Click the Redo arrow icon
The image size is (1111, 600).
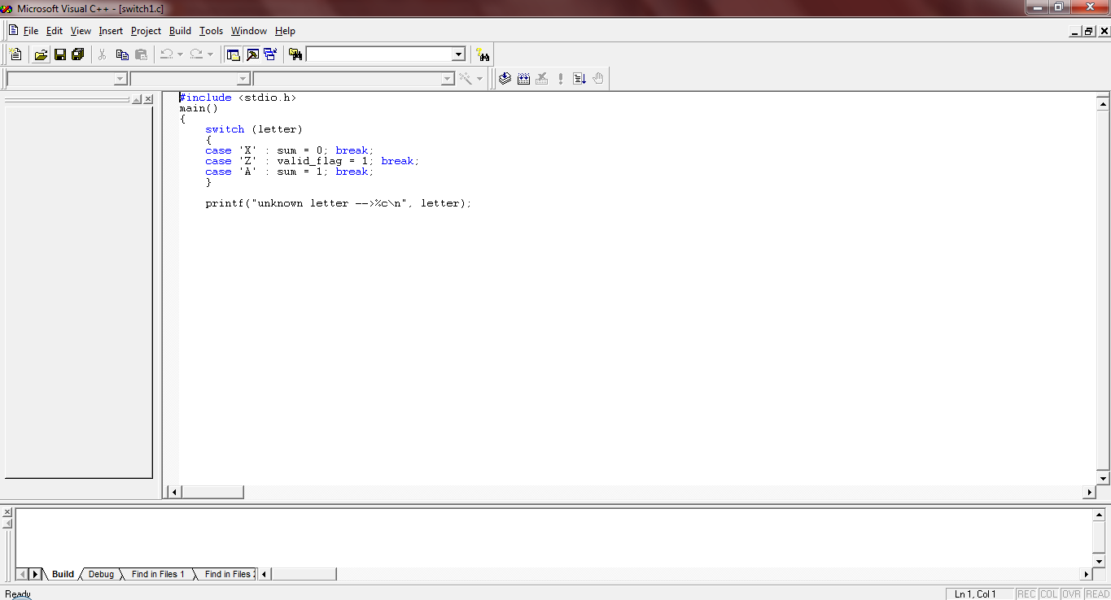(x=196, y=54)
